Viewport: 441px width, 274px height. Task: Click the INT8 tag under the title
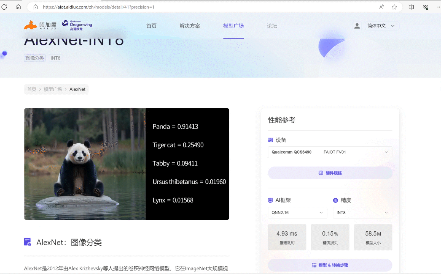[x=55, y=58]
